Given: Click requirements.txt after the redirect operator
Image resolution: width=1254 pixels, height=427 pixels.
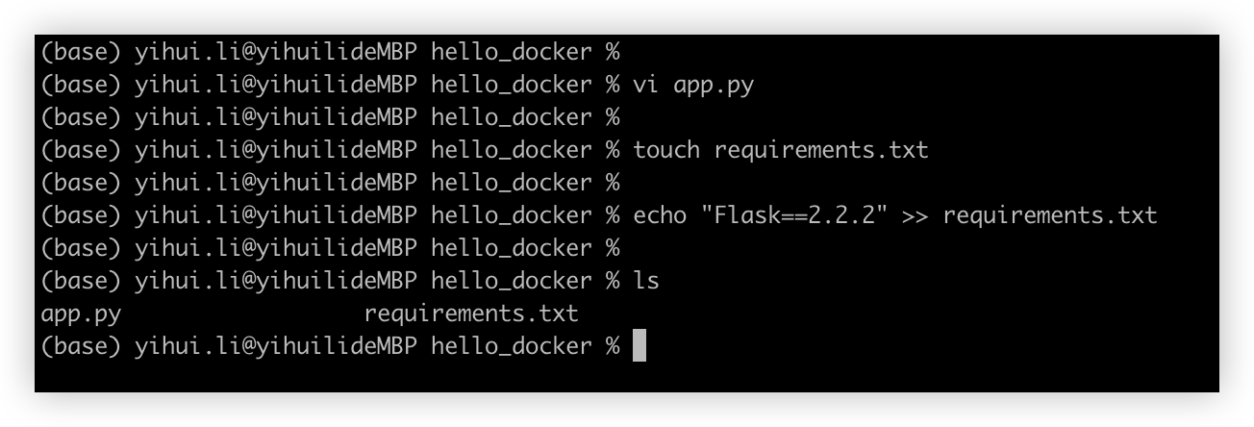Looking at the screenshot, I should (x=1050, y=215).
